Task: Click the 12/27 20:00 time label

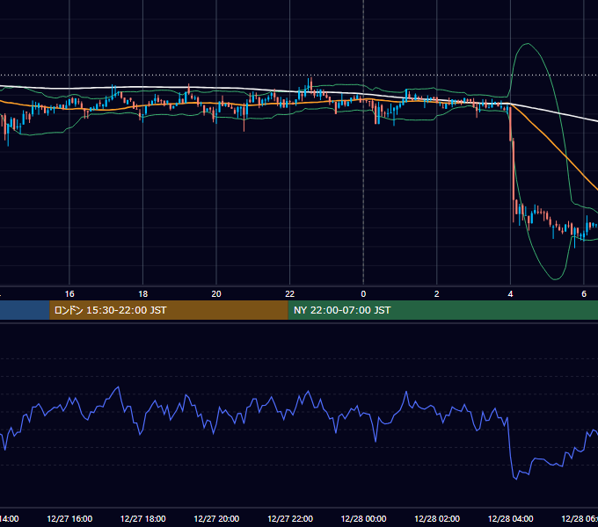Action: 216,519
